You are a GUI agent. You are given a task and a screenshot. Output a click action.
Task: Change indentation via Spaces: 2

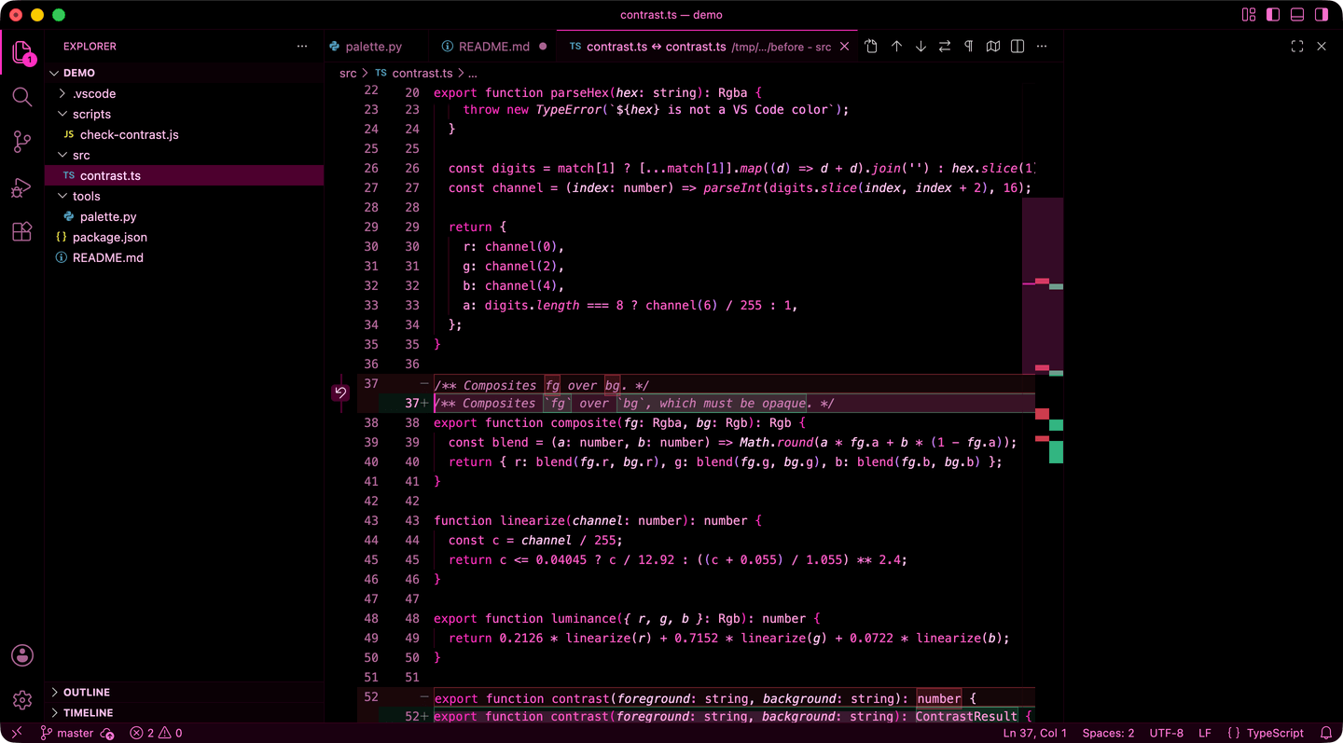[x=1108, y=733]
